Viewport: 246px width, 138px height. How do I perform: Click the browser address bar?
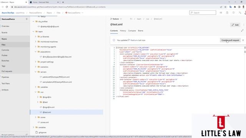point(115,7)
